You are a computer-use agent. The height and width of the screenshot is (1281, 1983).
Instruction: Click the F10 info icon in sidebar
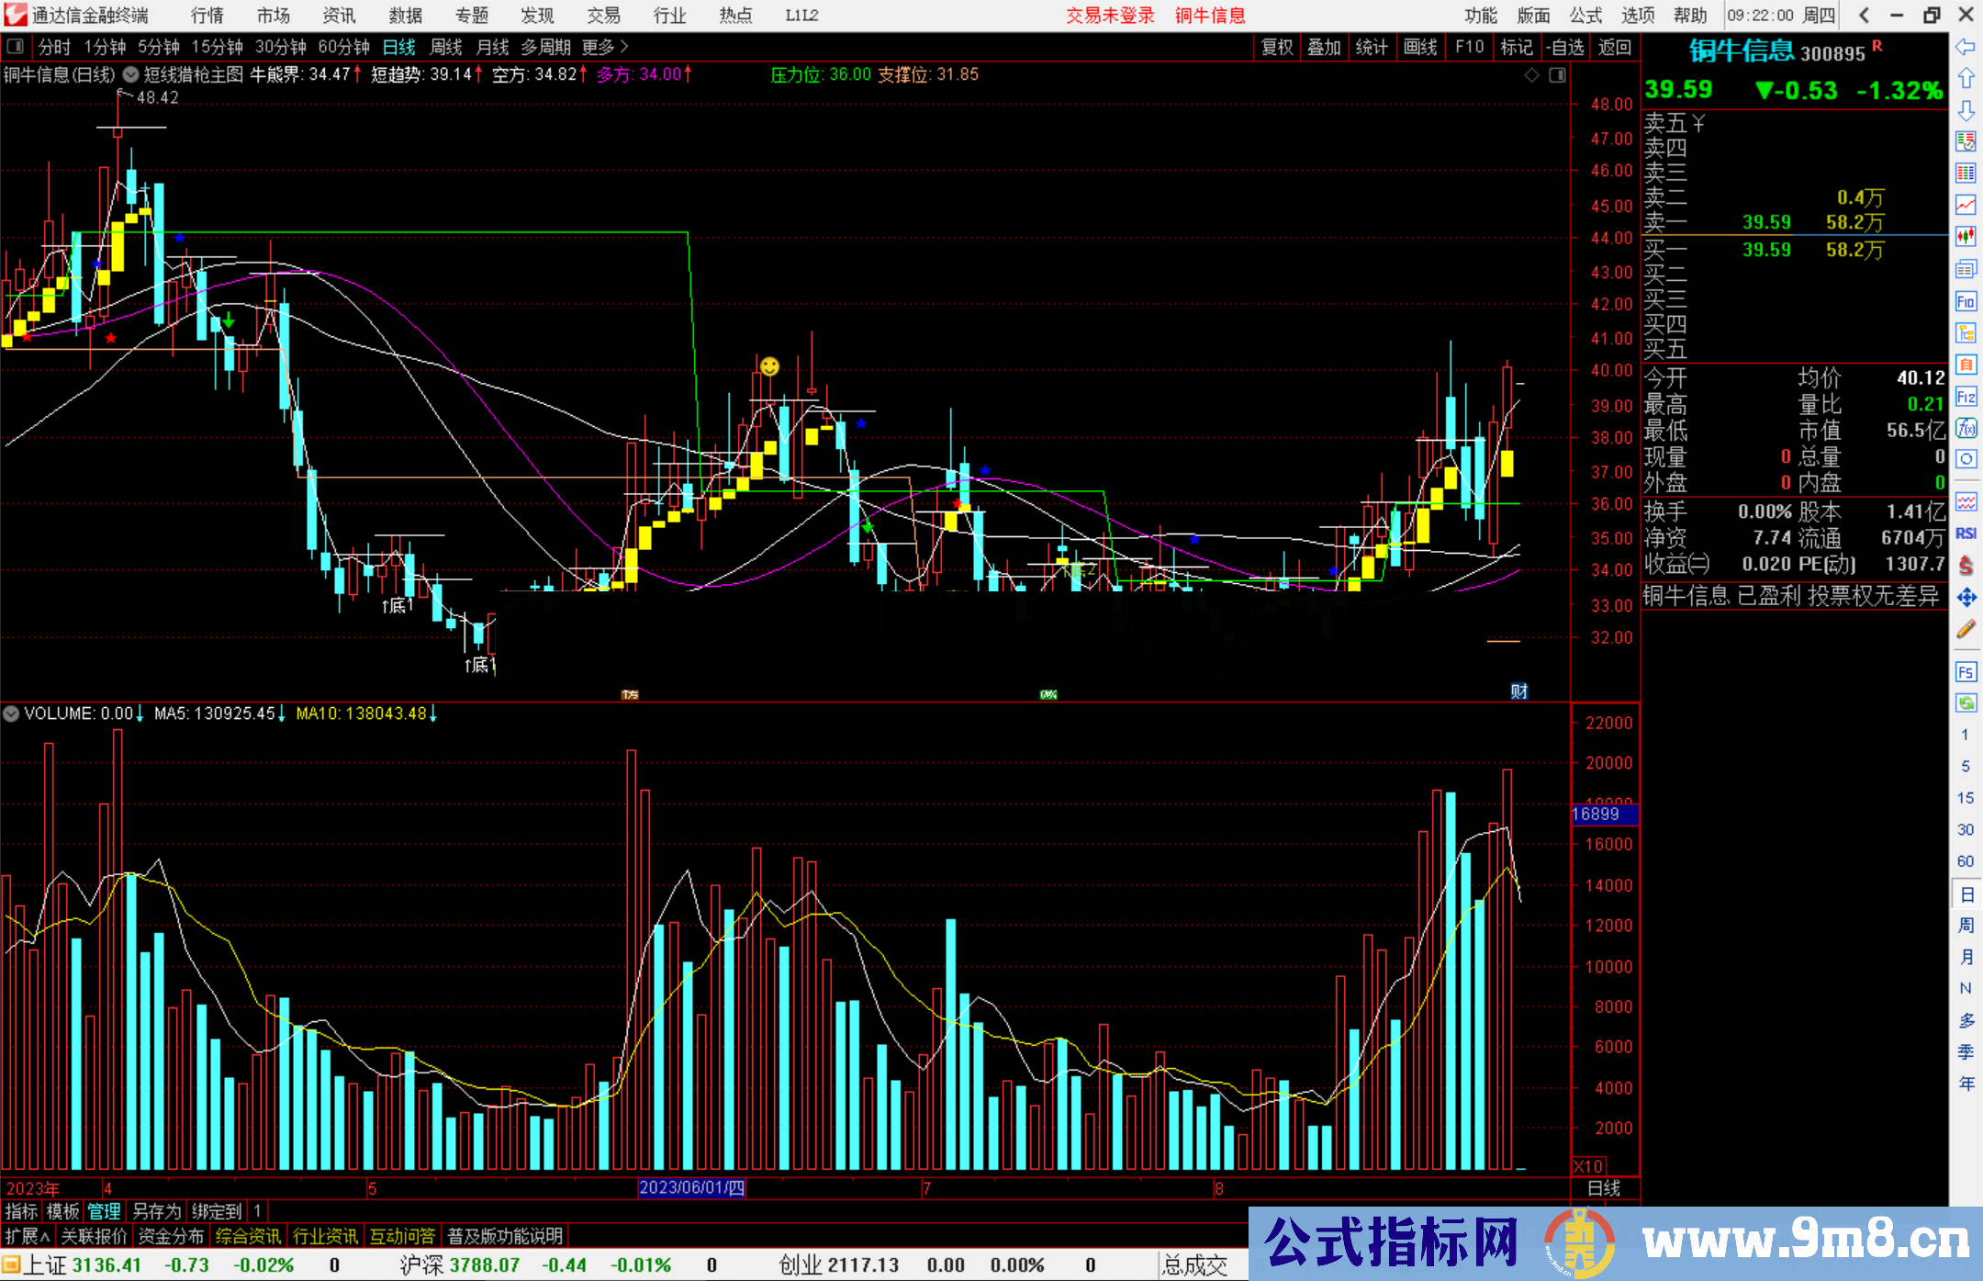click(1966, 301)
